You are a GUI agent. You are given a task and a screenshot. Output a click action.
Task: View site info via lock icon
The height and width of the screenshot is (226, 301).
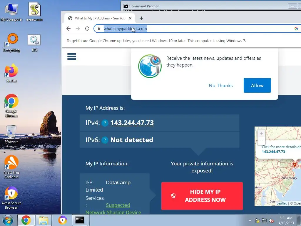click(99, 29)
